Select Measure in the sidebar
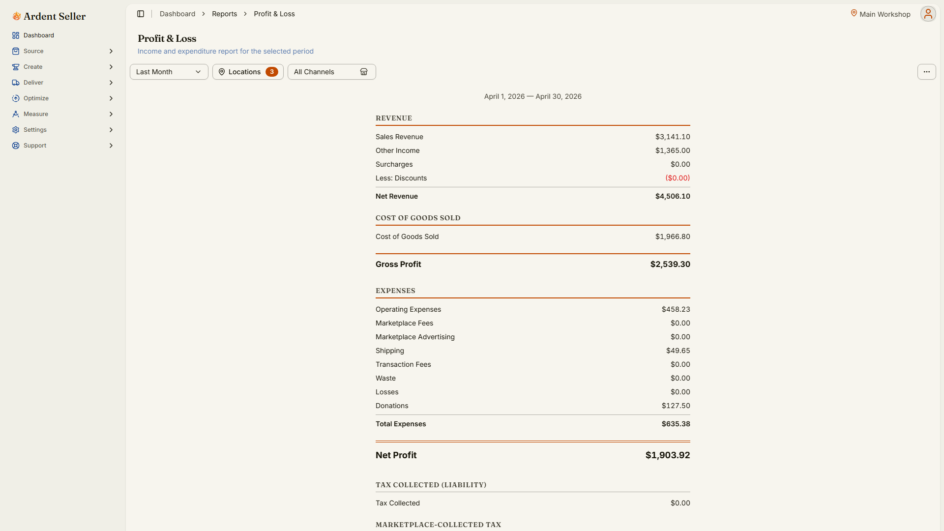Screen dimensions: 944x531 pyautogui.click(x=63, y=114)
